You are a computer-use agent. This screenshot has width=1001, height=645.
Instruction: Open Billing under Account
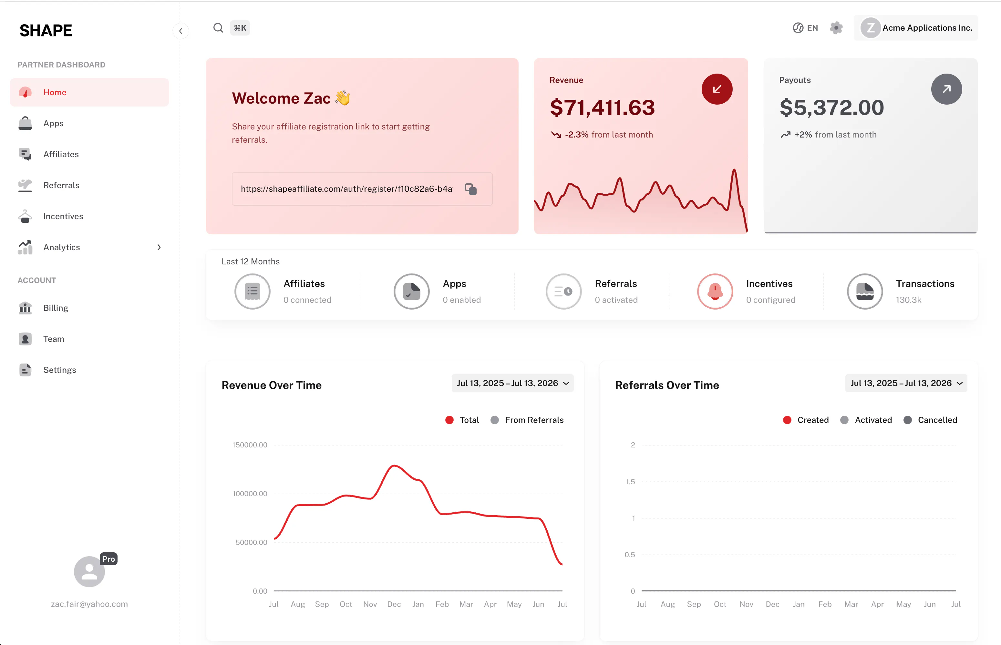click(x=89, y=308)
